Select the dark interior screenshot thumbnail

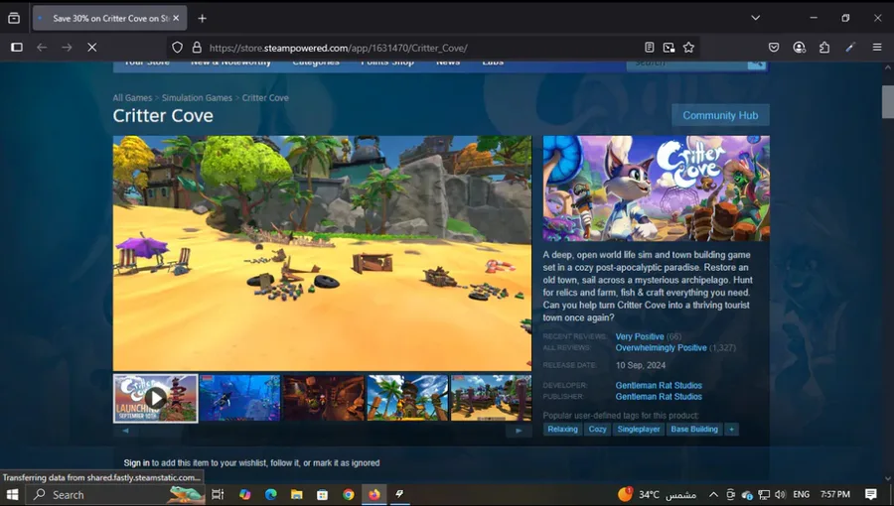pos(323,398)
